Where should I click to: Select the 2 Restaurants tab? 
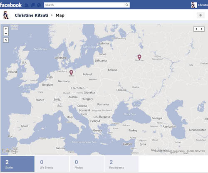coord(121,164)
